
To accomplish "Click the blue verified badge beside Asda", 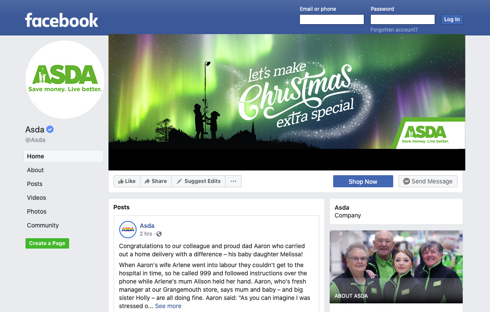I will (50, 129).
